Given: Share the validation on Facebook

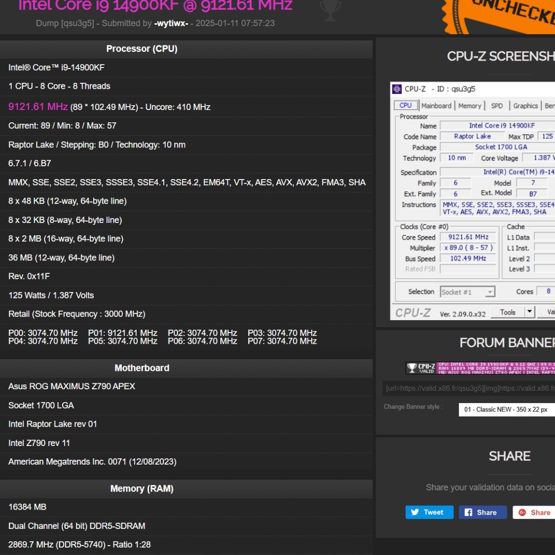Looking at the screenshot, I should pyautogui.click(x=483, y=512).
